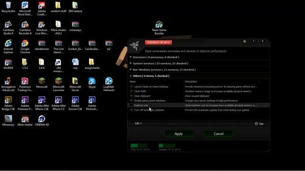
Task: Select the mineways archive icon
Action: point(75,27)
